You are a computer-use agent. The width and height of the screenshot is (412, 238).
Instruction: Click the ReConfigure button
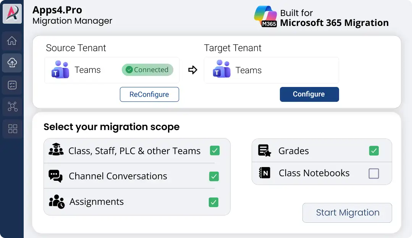click(149, 95)
